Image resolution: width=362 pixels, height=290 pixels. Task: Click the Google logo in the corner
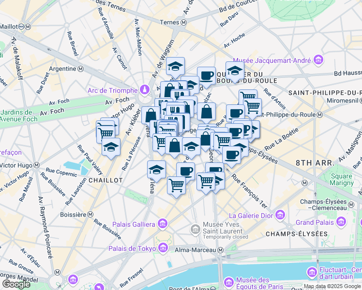point(16,284)
